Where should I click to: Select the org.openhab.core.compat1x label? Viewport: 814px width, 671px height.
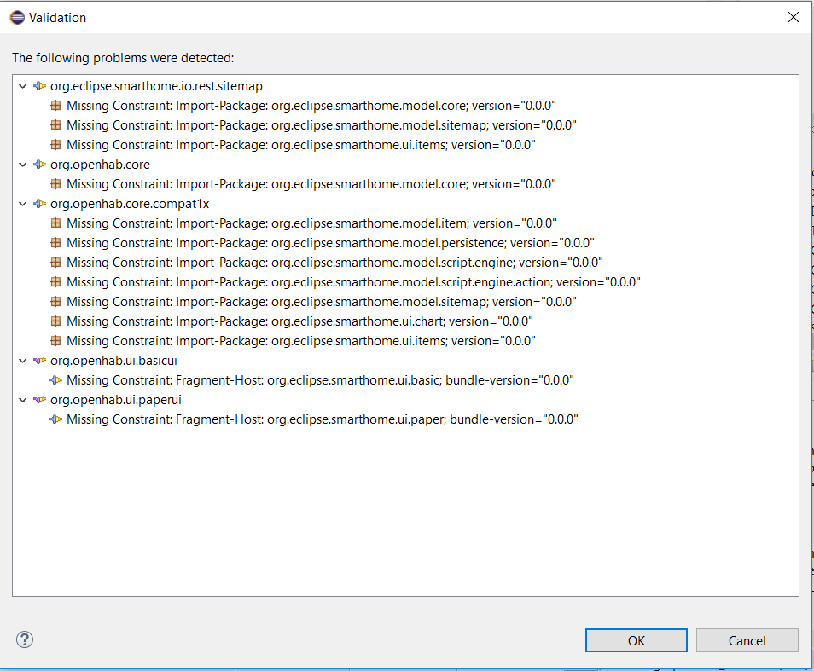tap(130, 204)
